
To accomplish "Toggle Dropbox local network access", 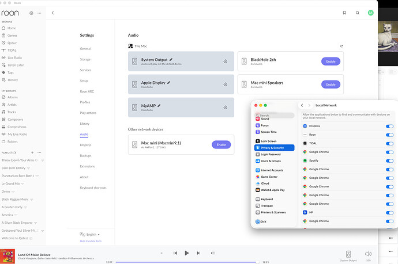I will (389, 125).
